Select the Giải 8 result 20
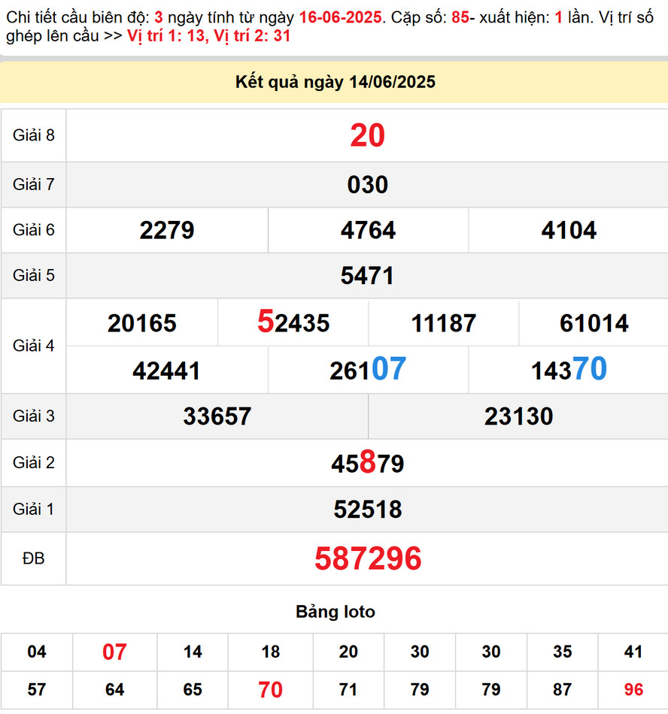 pos(367,136)
